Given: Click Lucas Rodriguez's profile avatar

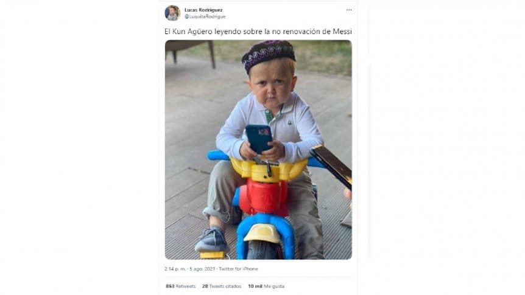Looking at the screenshot, I should coord(172,13).
